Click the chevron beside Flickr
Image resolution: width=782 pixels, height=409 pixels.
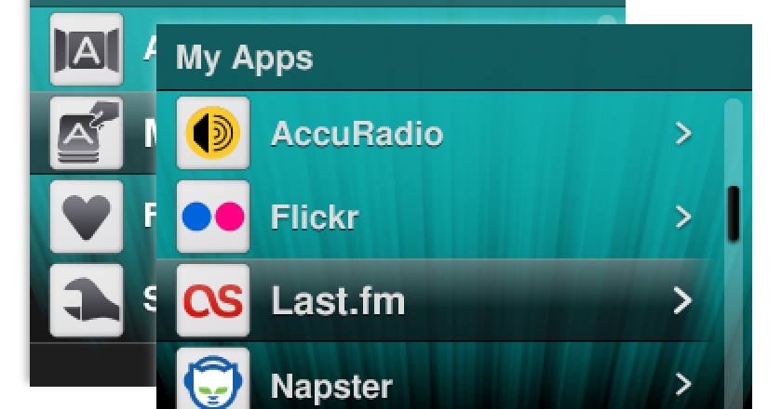(x=683, y=218)
